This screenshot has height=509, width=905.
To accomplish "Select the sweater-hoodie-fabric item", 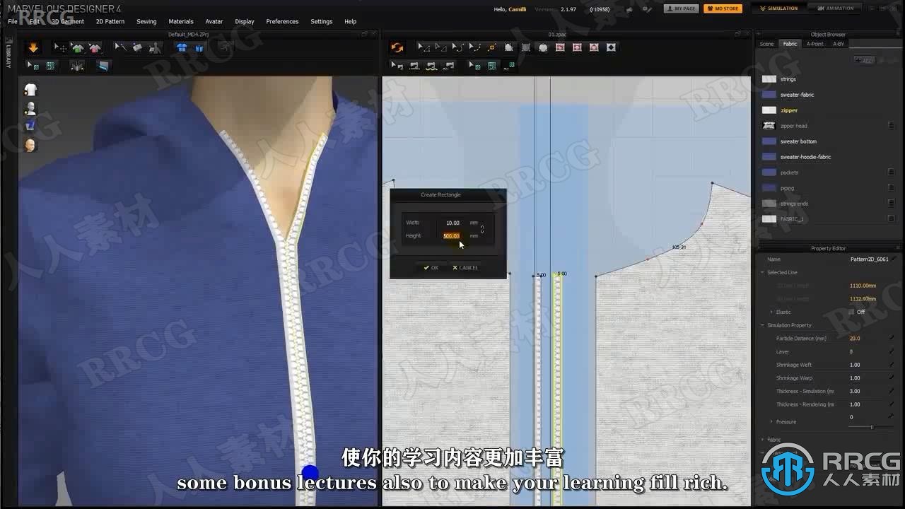I will tap(805, 157).
